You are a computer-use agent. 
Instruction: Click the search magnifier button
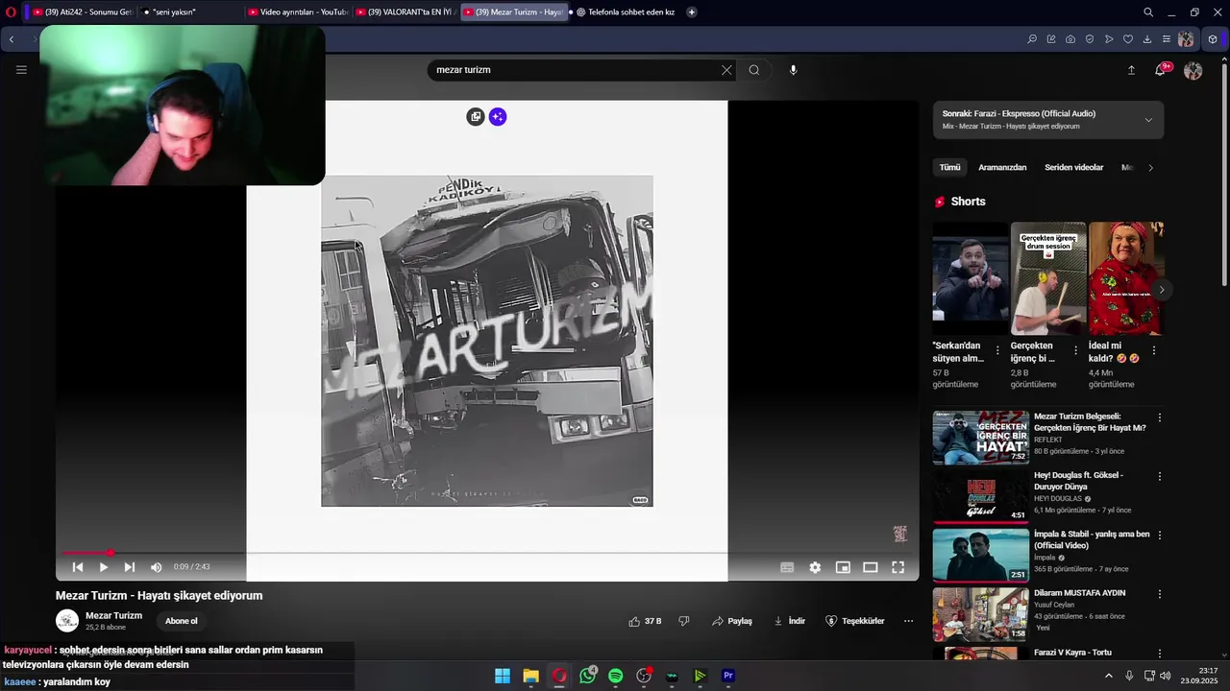pos(754,70)
